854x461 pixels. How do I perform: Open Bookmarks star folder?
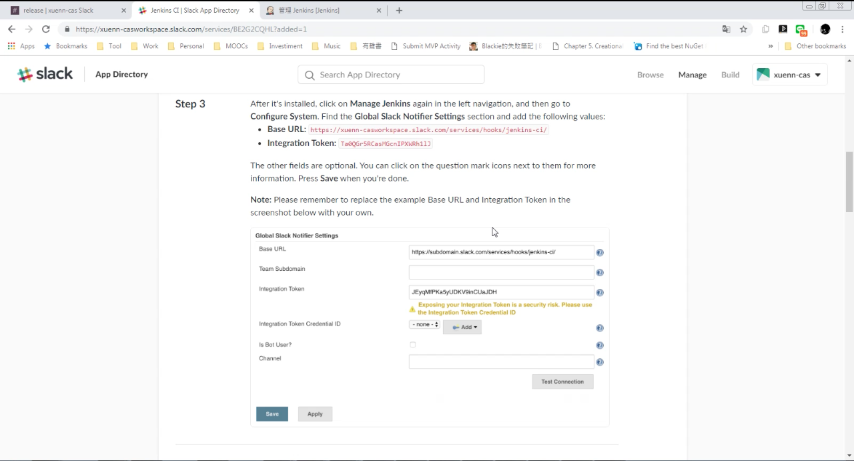click(65, 46)
